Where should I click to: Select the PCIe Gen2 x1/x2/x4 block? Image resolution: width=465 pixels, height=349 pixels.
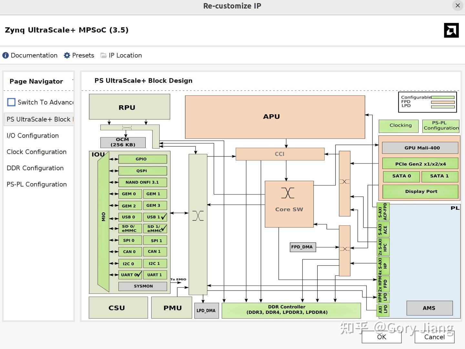[x=420, y=164]
